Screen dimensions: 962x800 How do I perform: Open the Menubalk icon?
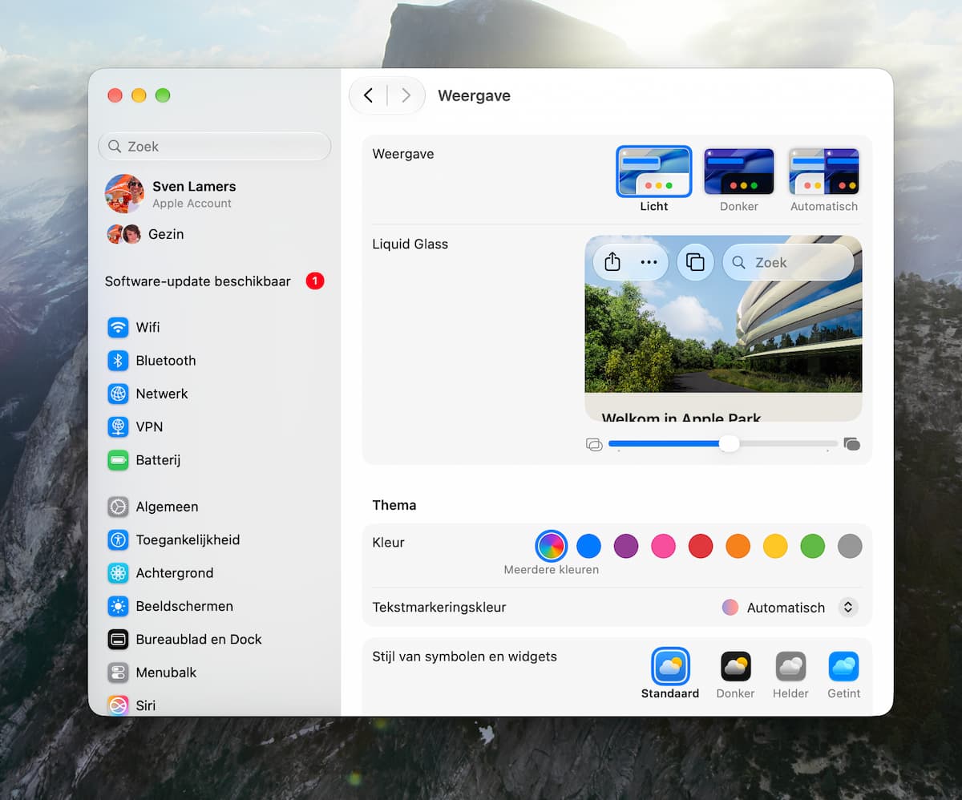pyautogui.click(x=118, y=673)
